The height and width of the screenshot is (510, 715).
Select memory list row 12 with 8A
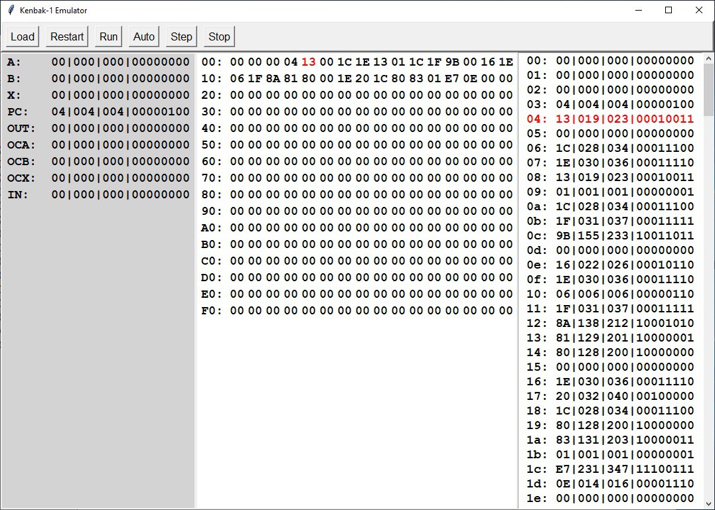pos(610,323)
